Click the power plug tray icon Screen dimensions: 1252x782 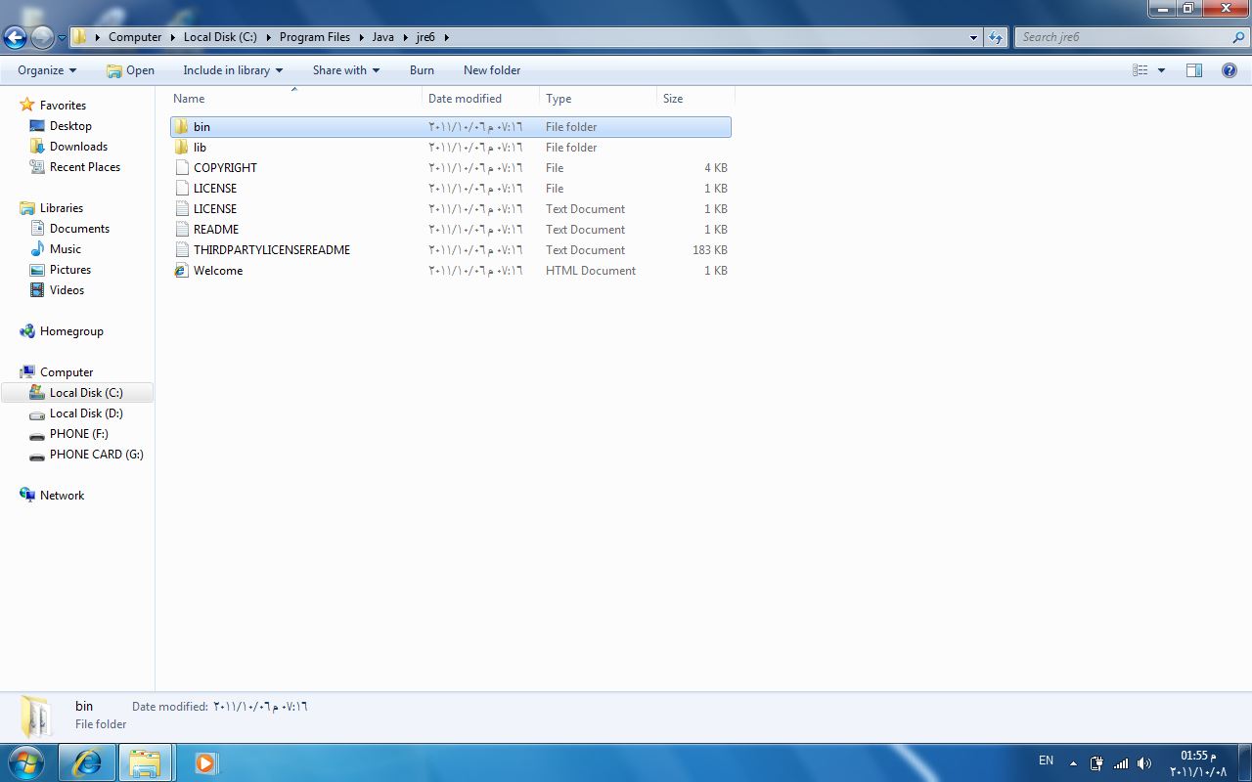(1097, 763)
